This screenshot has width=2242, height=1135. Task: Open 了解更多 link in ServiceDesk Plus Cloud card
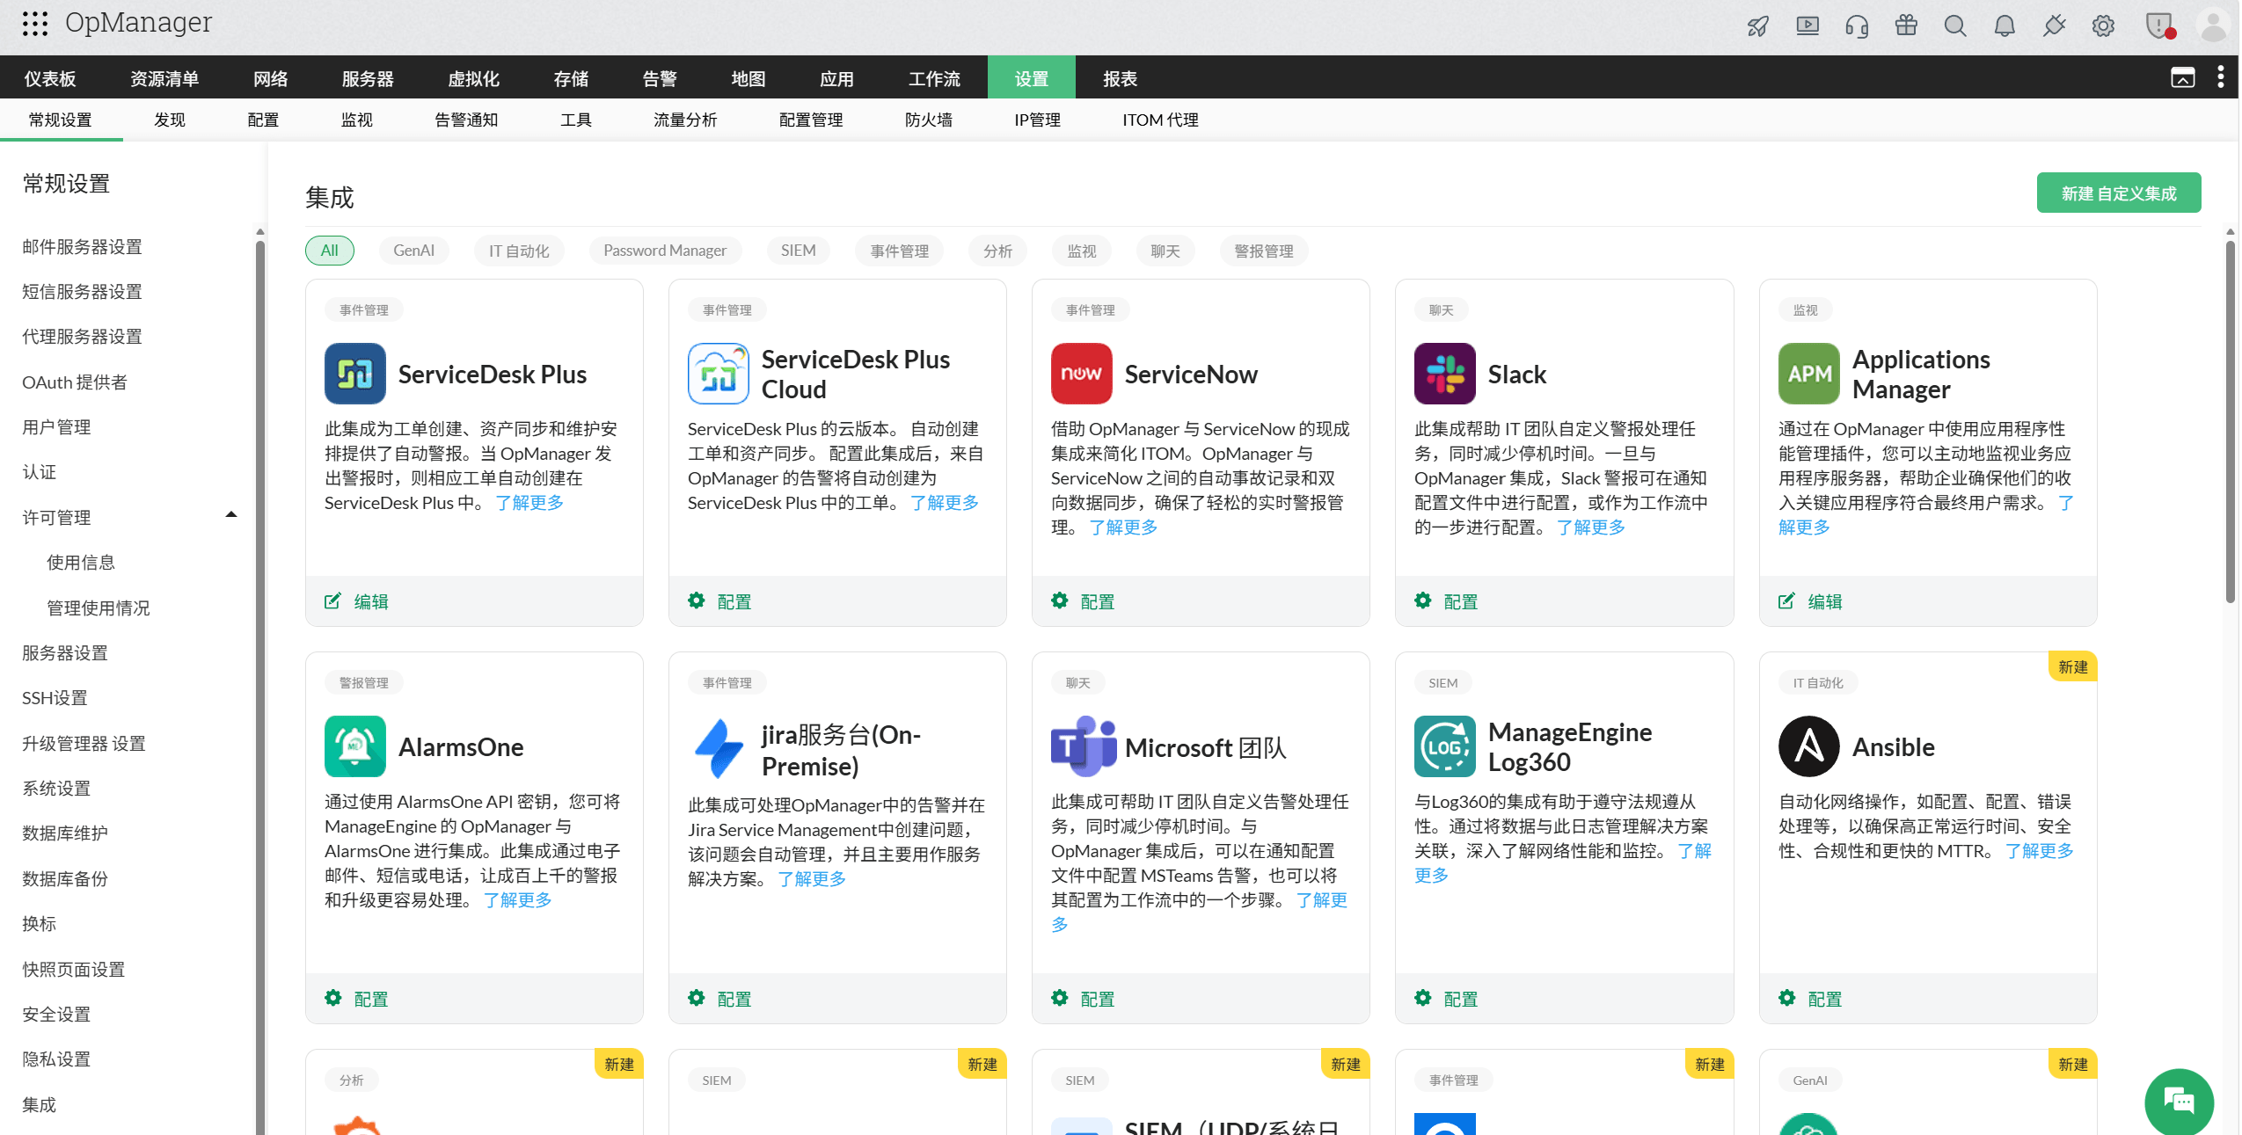[945, 502]
